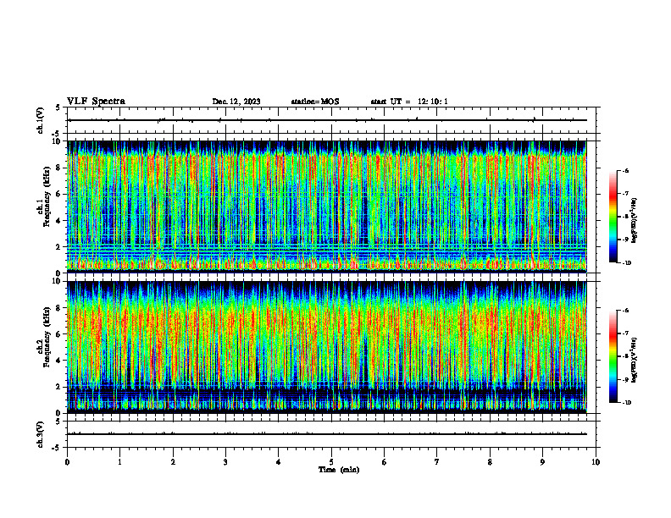Viewport: 671px width, 518px height.
Task: Click the time axis tick label "5"
Action: 331,462
